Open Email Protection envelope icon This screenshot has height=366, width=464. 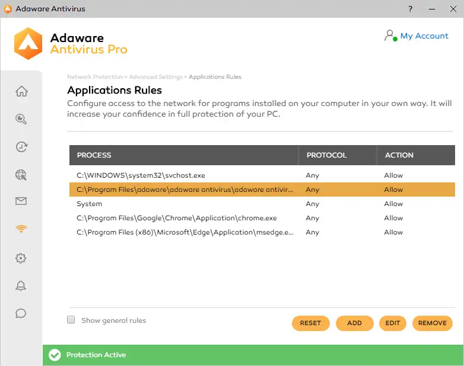coord(21,202)
